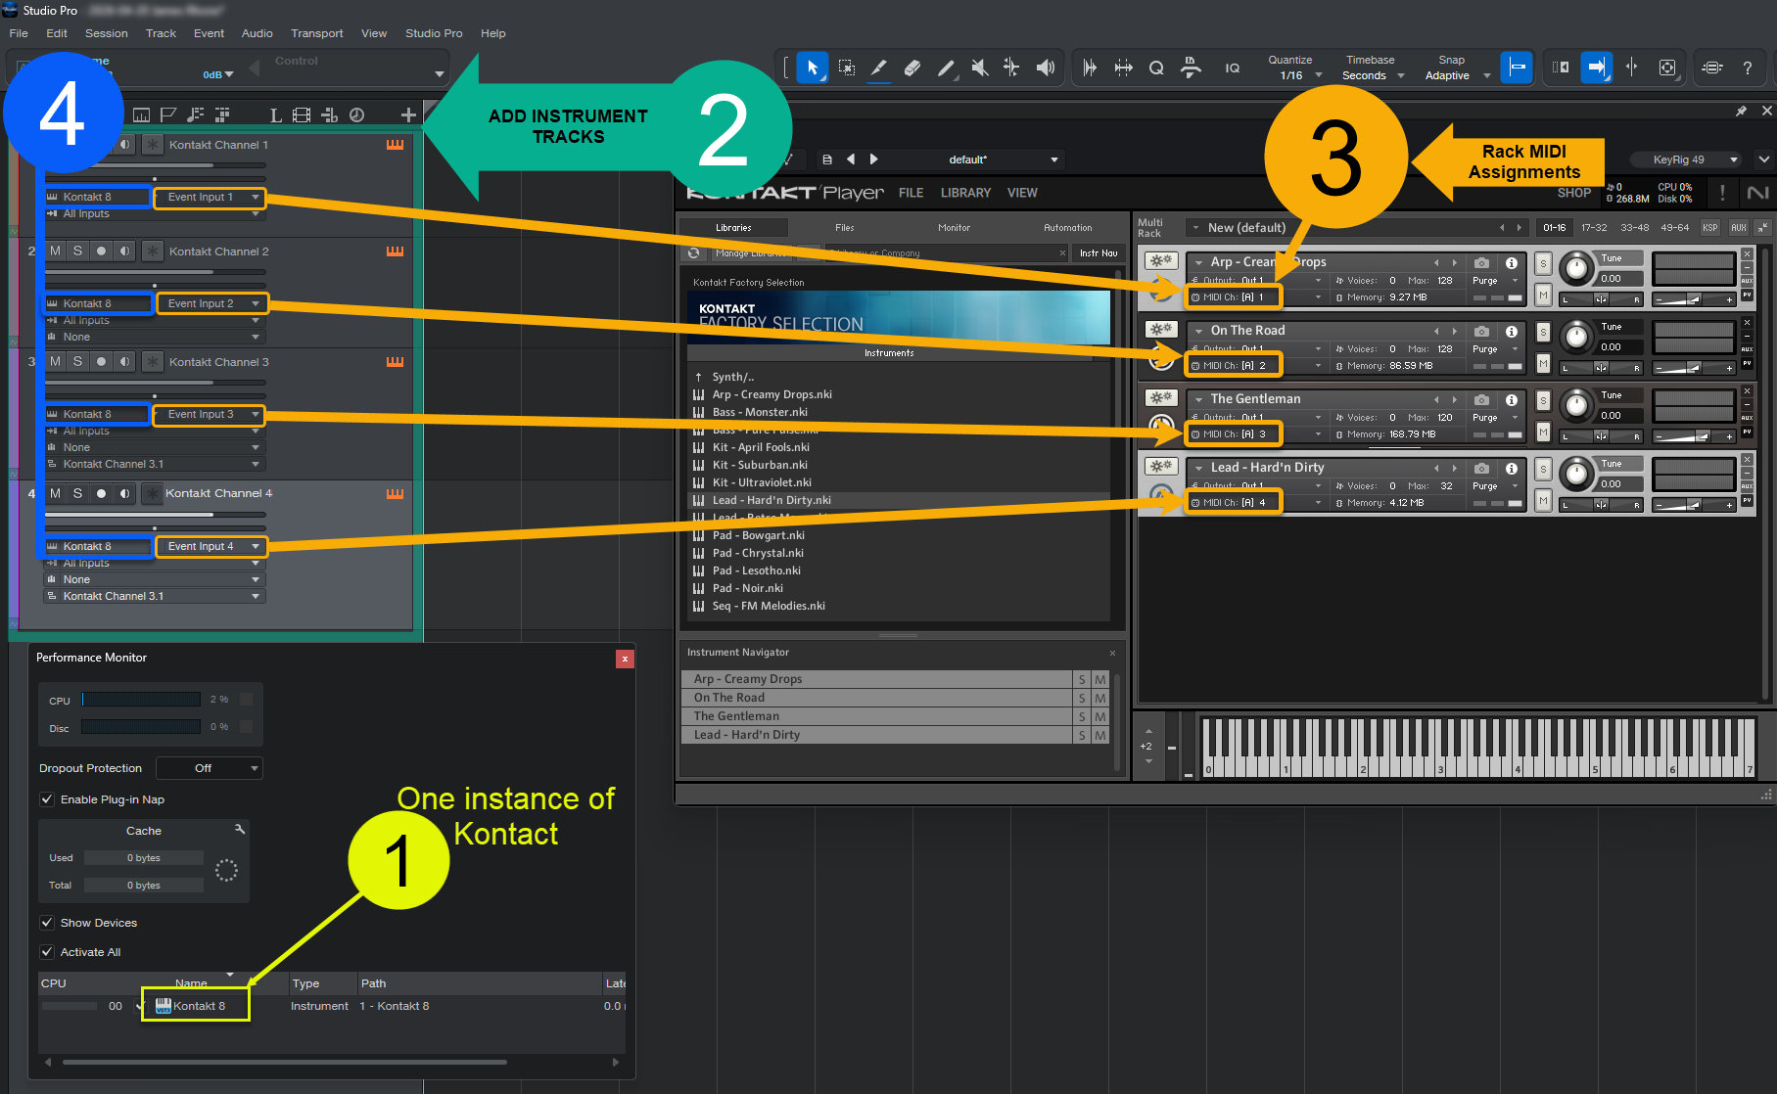Pin the Kontakt plug-in window
This screenshot has height=1094, width=1777.
pos(1741,112)
